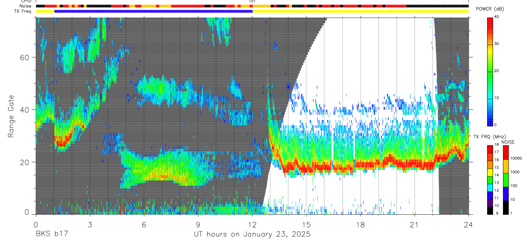Click the yellow segment of the TX Freq strip

pos(360,11)
